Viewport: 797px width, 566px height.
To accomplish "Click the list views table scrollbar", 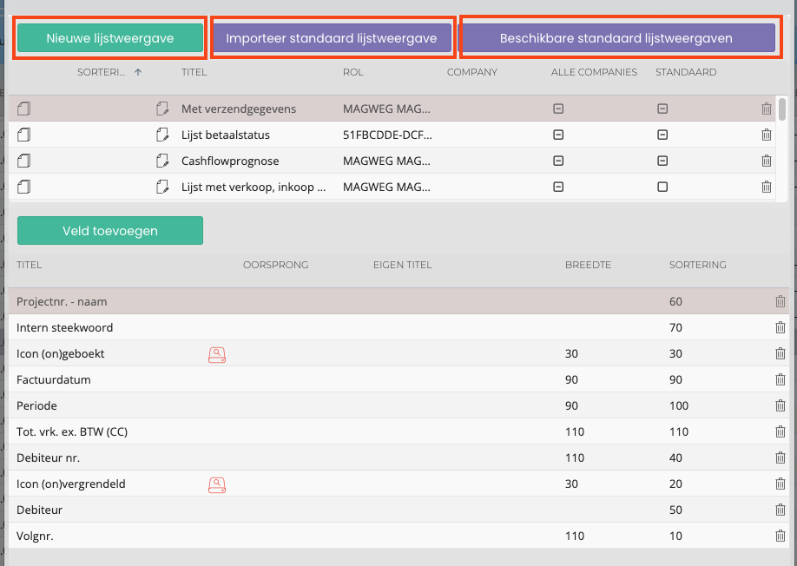I will pos(782,109).
